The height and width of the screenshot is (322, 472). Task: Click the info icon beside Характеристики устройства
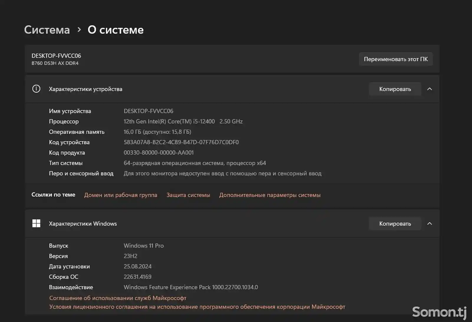pyautogui.click(x=36, y=89)
